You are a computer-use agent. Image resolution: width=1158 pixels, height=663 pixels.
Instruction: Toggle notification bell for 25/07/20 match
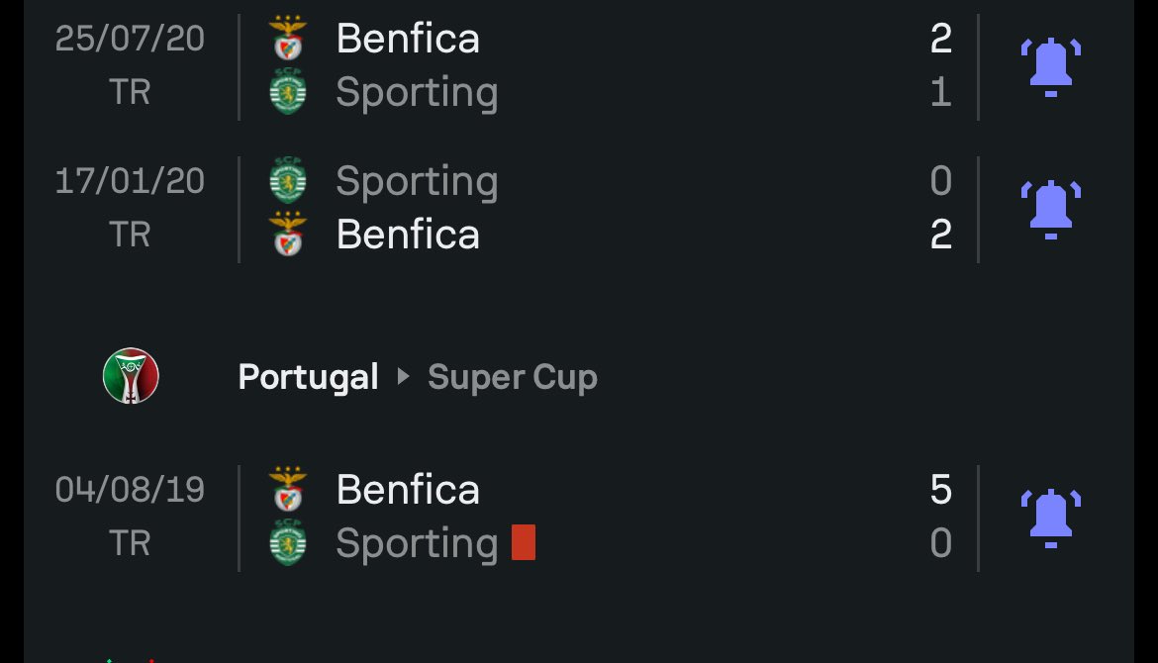pos(1051,67)
